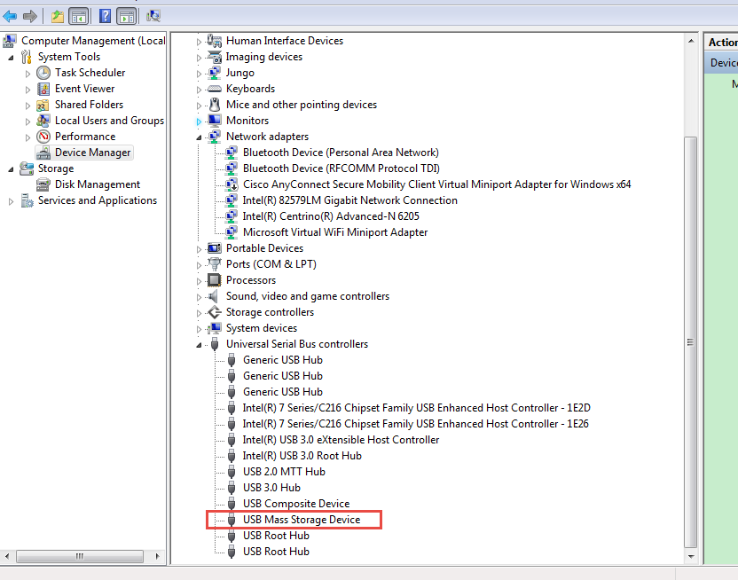Image resolution: width=738 pixels, height=580 pixels.
Task: Collapse the Network adapters category
Action: click(x=199, y=137)
